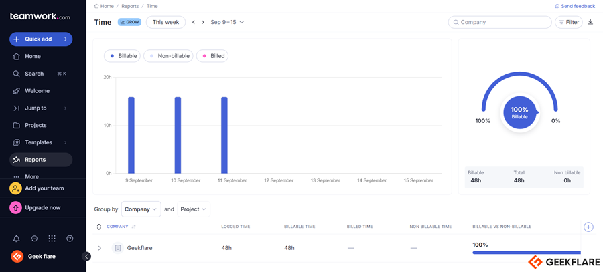Viewport: 603px width, 272px height.
Task: Toggle the Billable legend chip
Action: [x=123, y=56]
